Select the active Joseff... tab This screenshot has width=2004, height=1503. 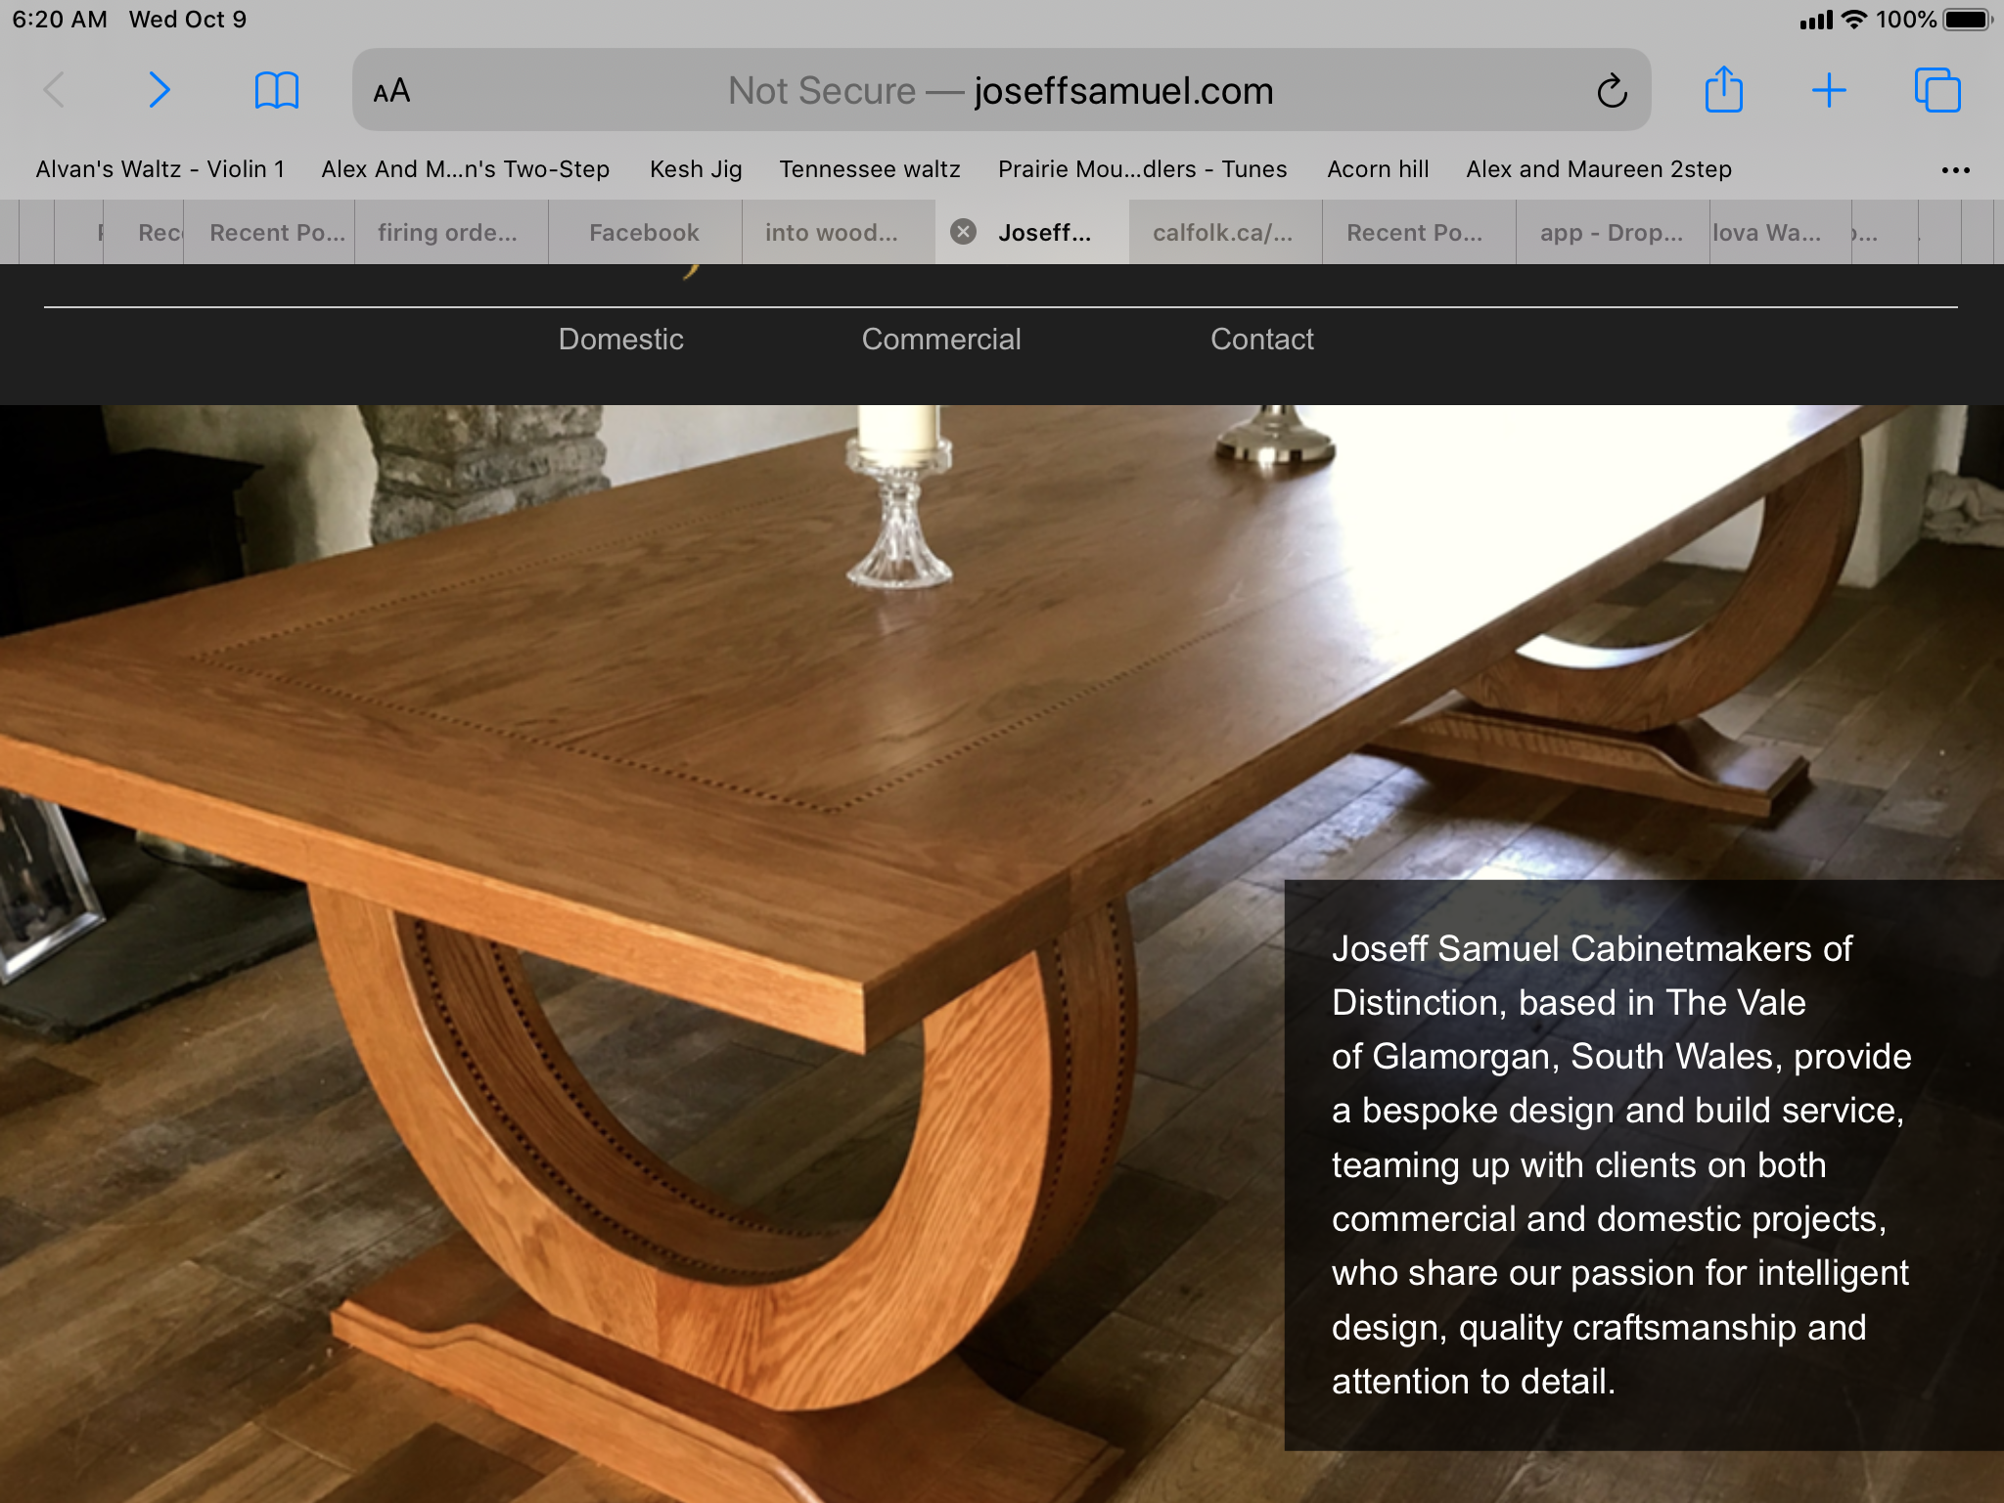(x=1032, y=232)
